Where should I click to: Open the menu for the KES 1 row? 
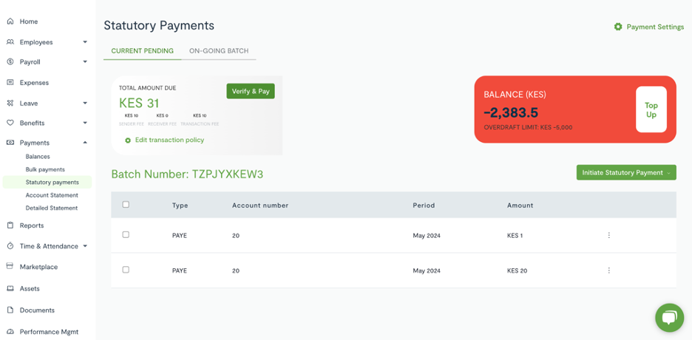point(609,235)
